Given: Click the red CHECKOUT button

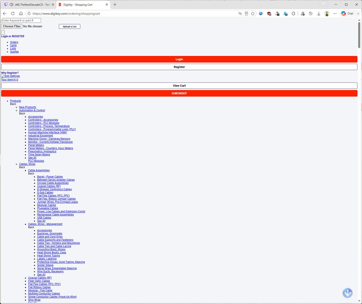Looking at the screenshot, I should coord(179,93).
